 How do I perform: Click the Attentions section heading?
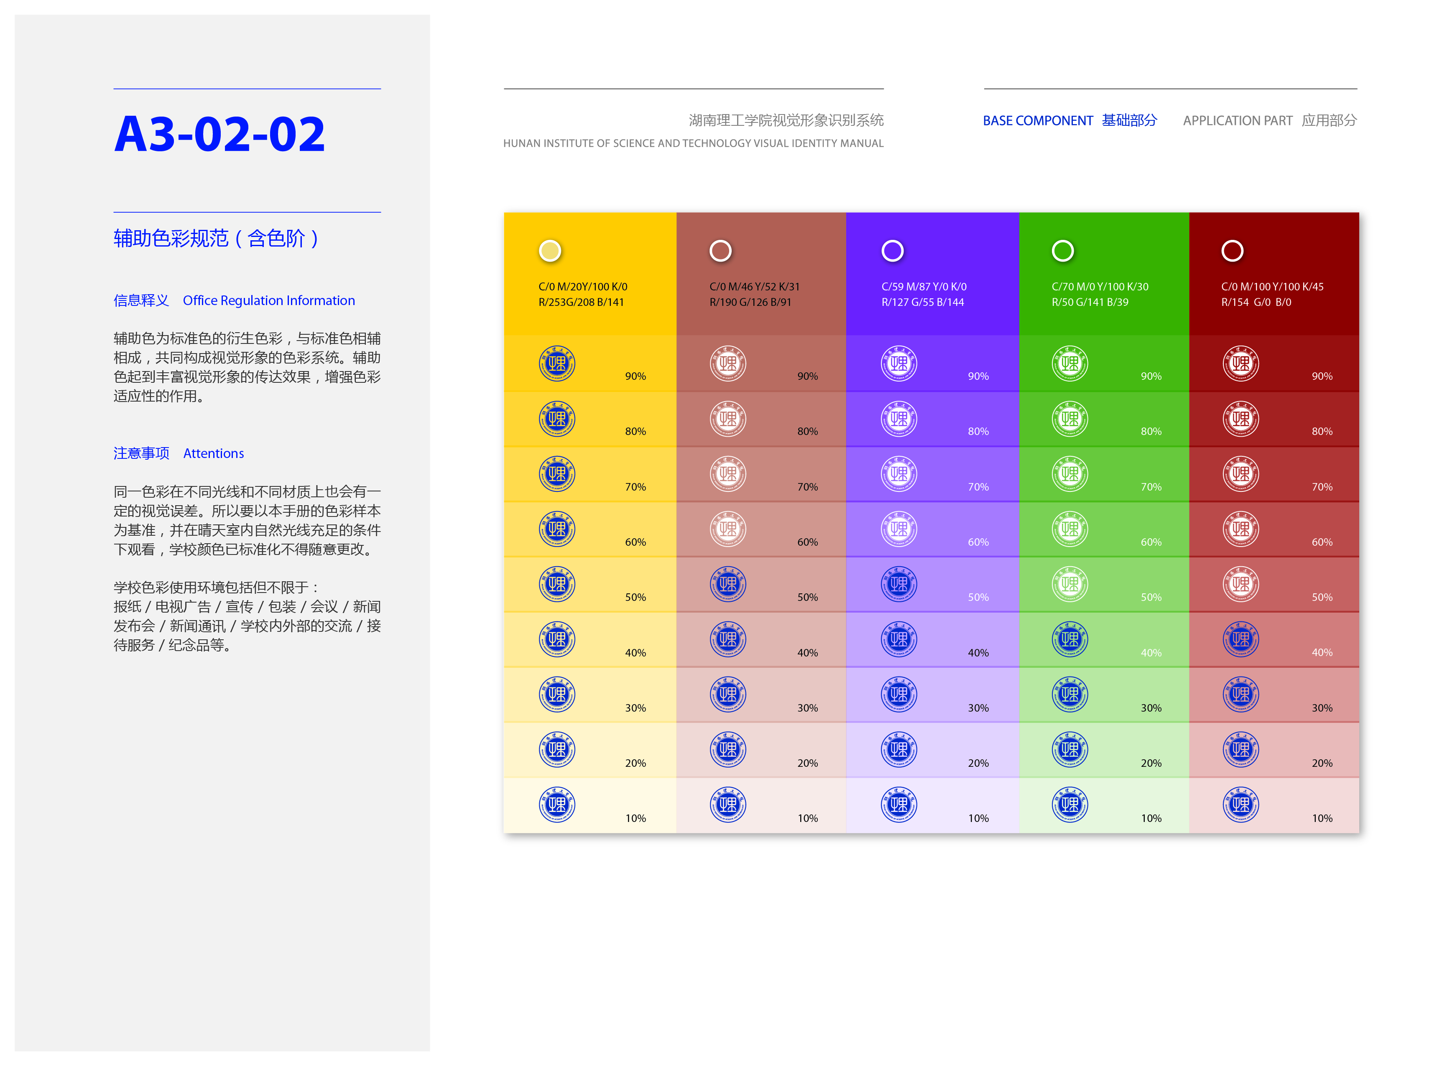coord(213,453)
